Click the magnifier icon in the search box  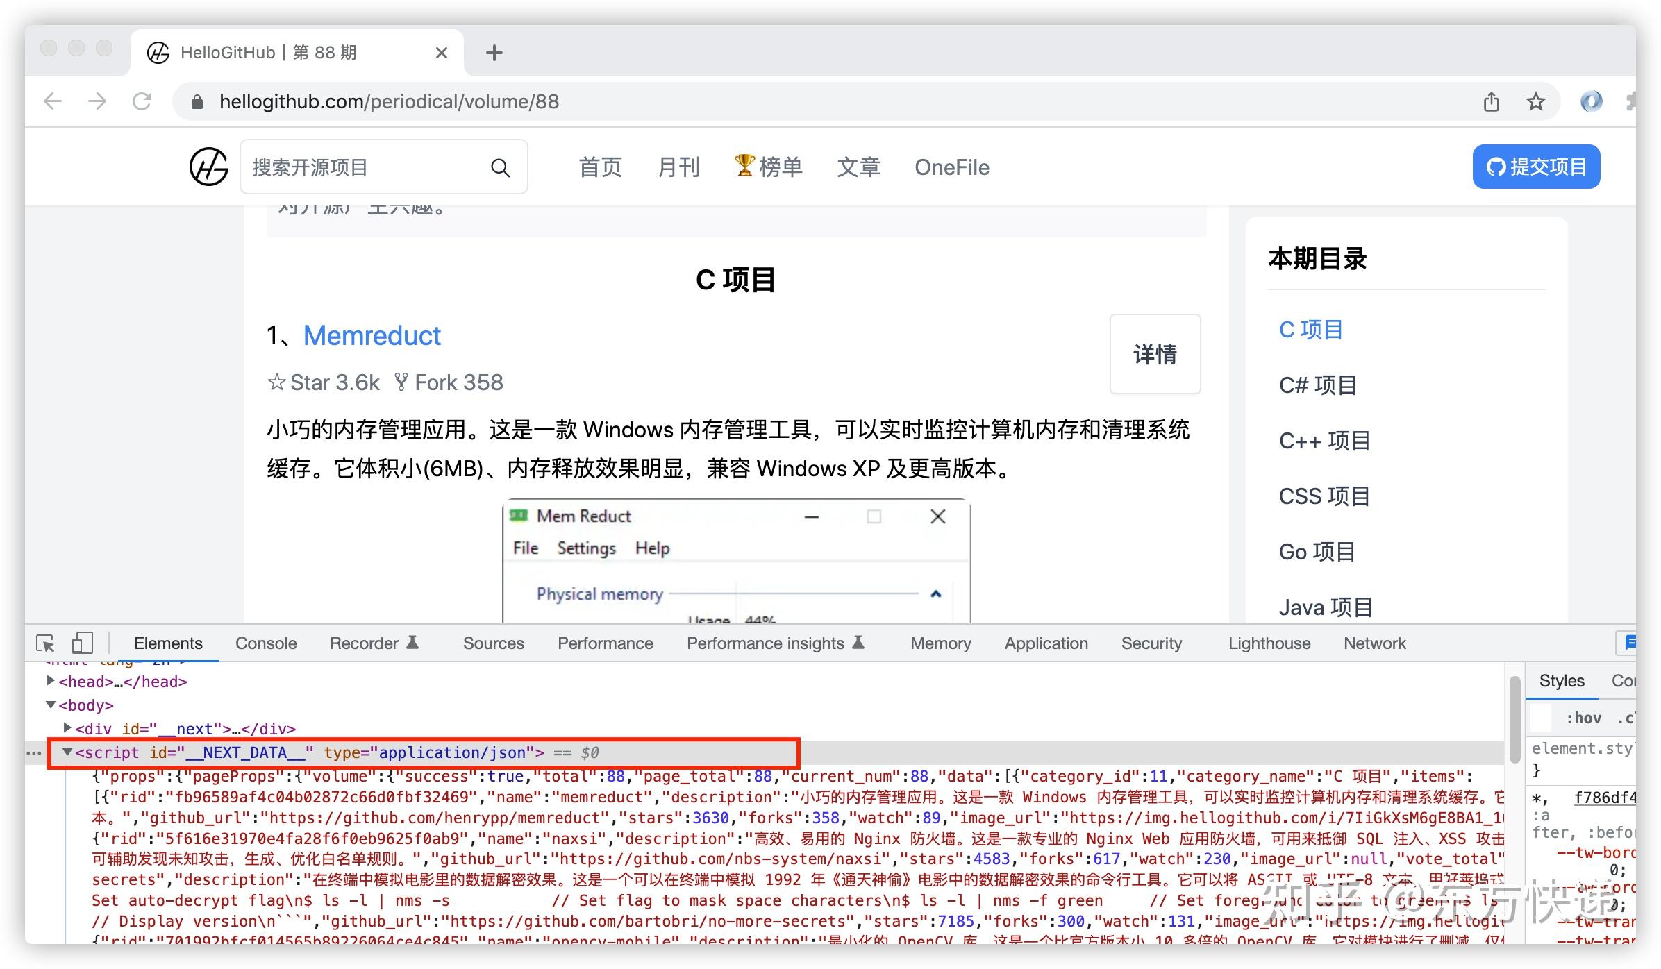pyautogui.click(x=500, y=167)
